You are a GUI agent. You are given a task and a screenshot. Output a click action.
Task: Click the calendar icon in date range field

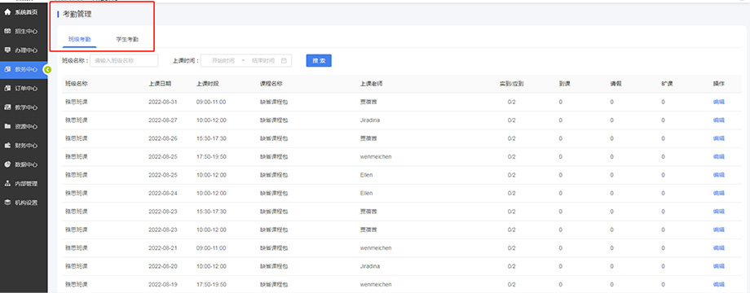click(284, 60)
